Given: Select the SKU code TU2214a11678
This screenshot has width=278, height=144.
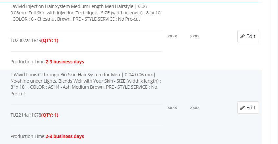Looking at the screenshot, I should coord(26,115).
